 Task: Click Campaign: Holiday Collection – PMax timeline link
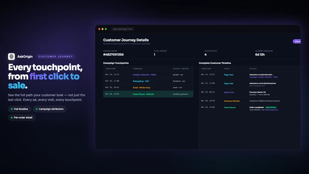[x=263, y=77]
